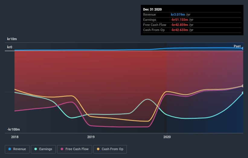Click the -kr51.155m earnings value
Viewport: 248px width, 158px height.
[x=179, y=20]
